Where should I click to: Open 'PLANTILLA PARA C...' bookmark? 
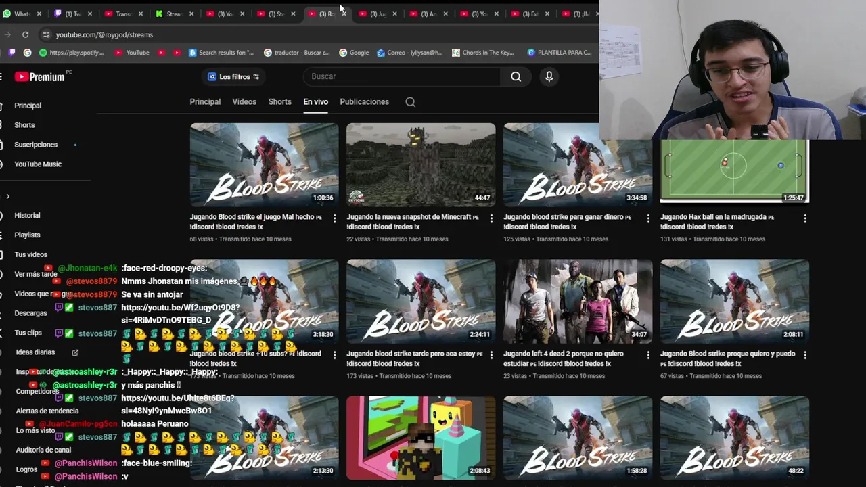[559, 52]
